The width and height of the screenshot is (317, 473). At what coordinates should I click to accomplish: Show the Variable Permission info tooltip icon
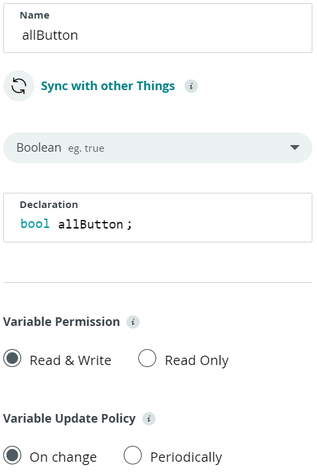[x=133, y=322]
